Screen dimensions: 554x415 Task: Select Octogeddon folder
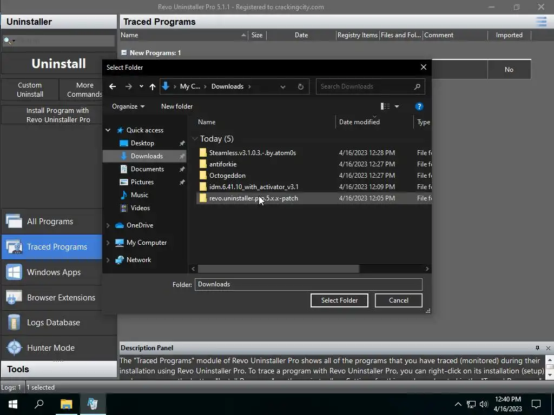227,176
